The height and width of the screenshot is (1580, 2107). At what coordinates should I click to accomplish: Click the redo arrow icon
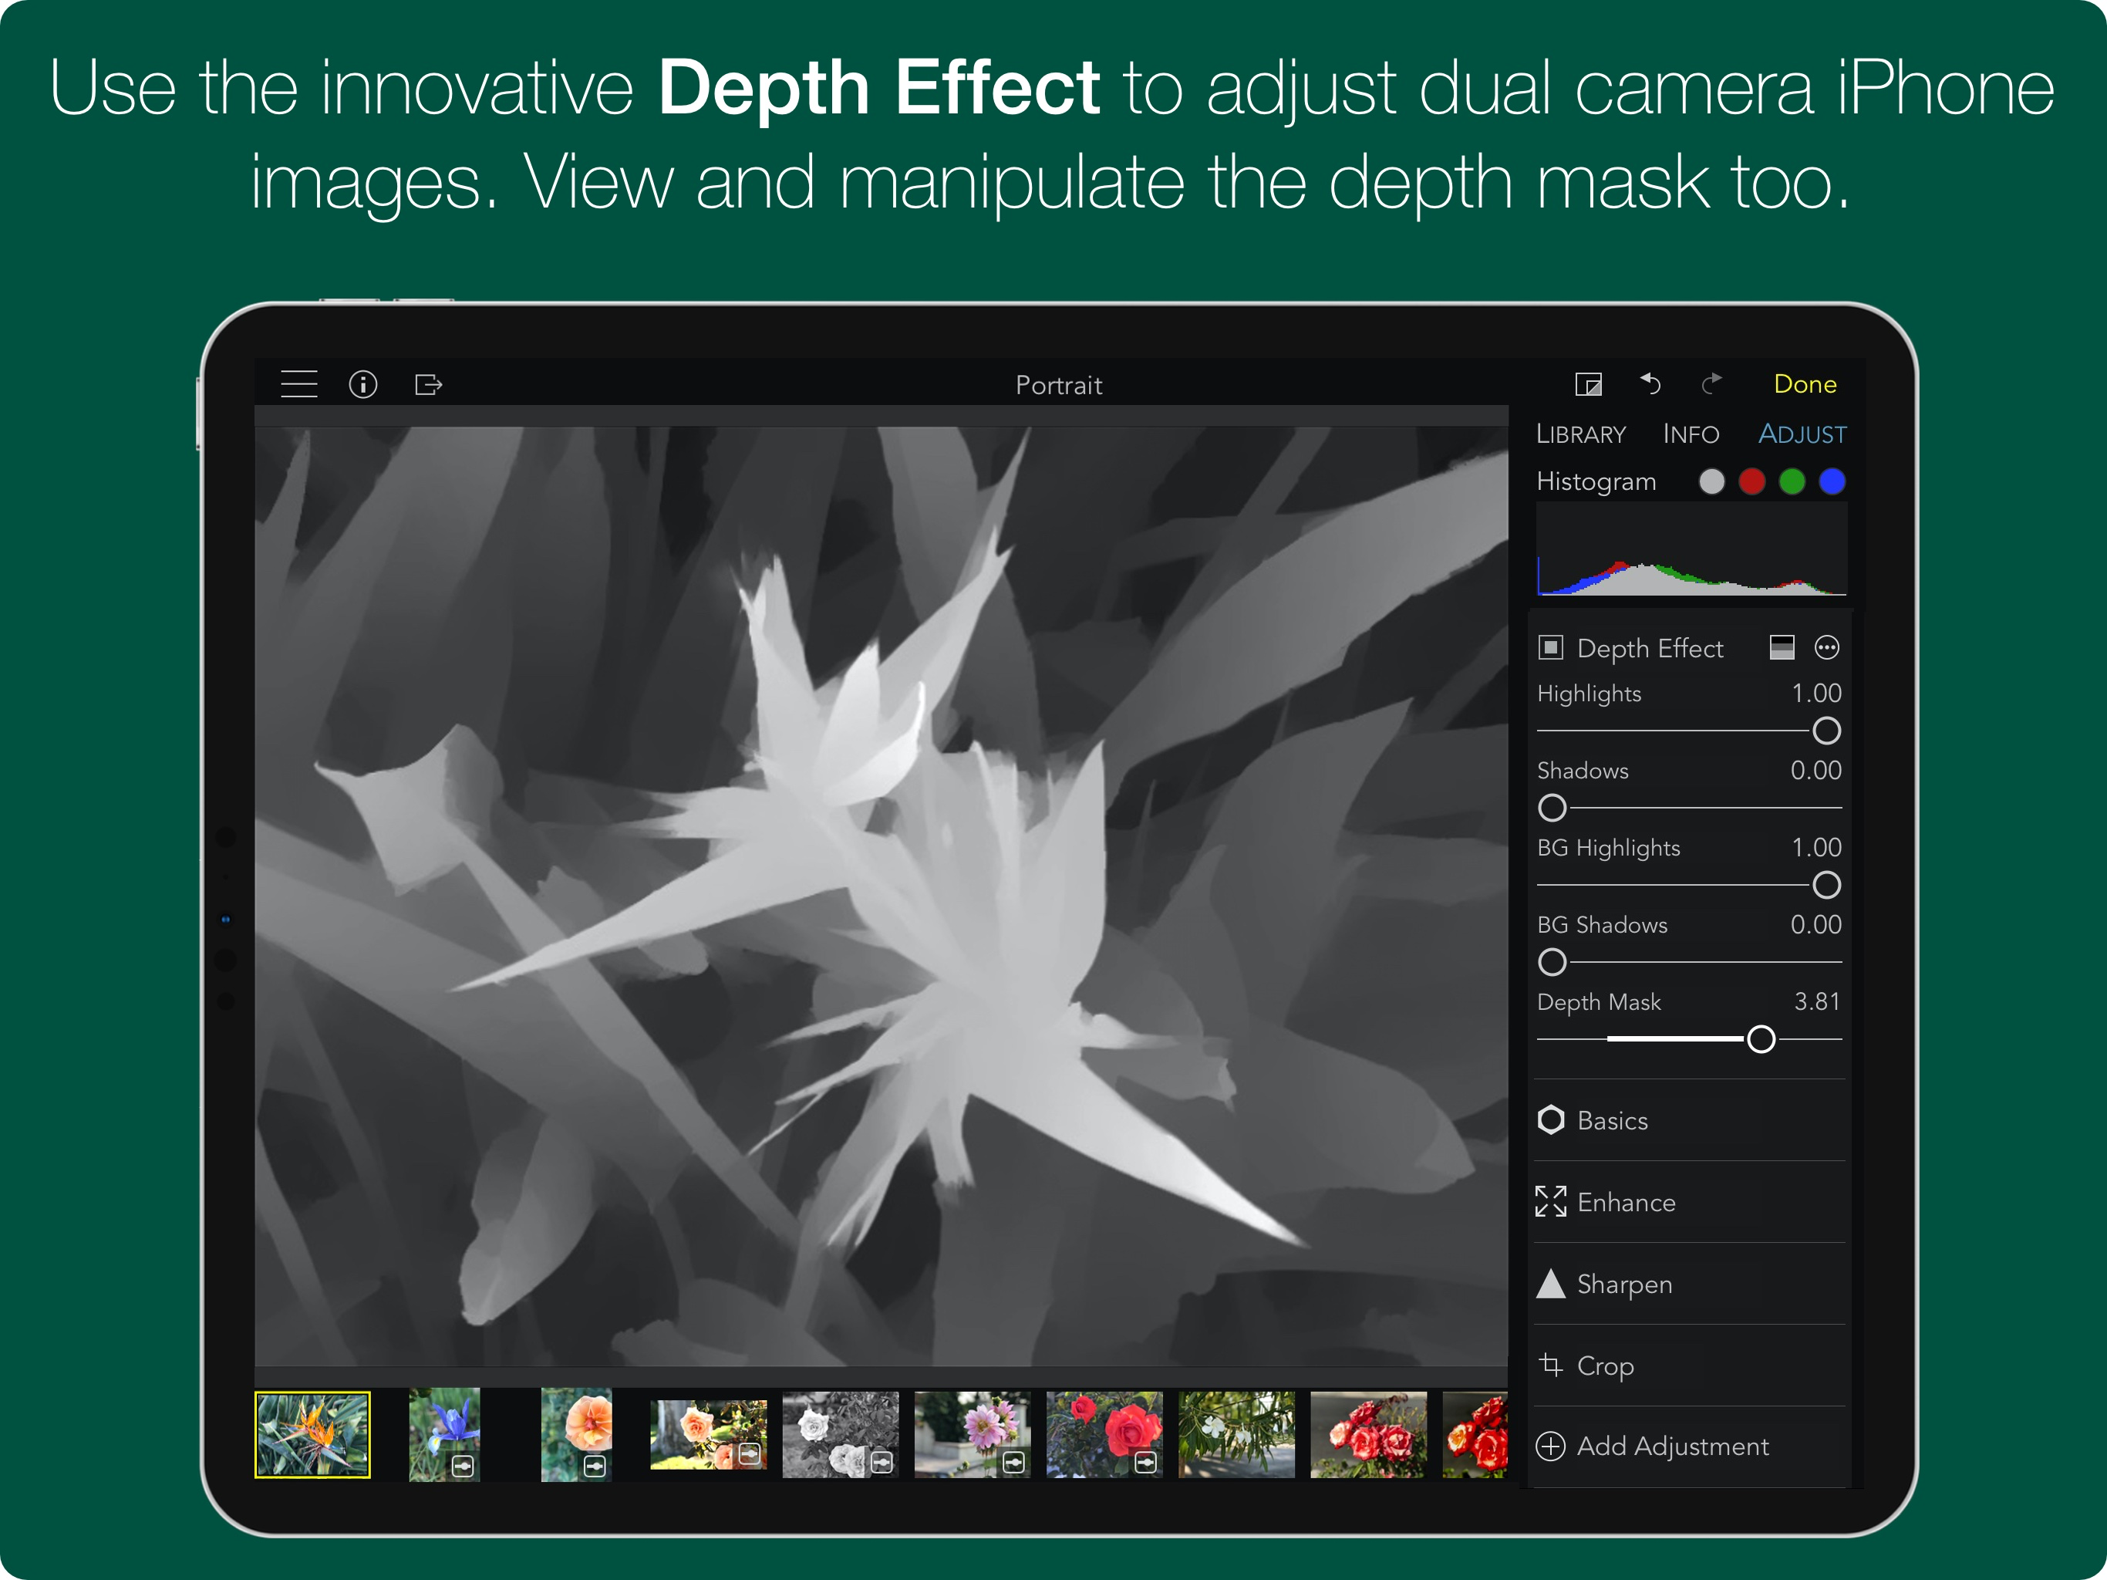point(1711,384)
